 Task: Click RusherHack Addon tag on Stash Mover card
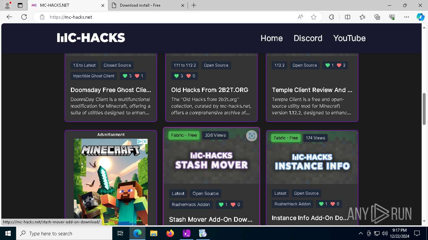[191, 205]
